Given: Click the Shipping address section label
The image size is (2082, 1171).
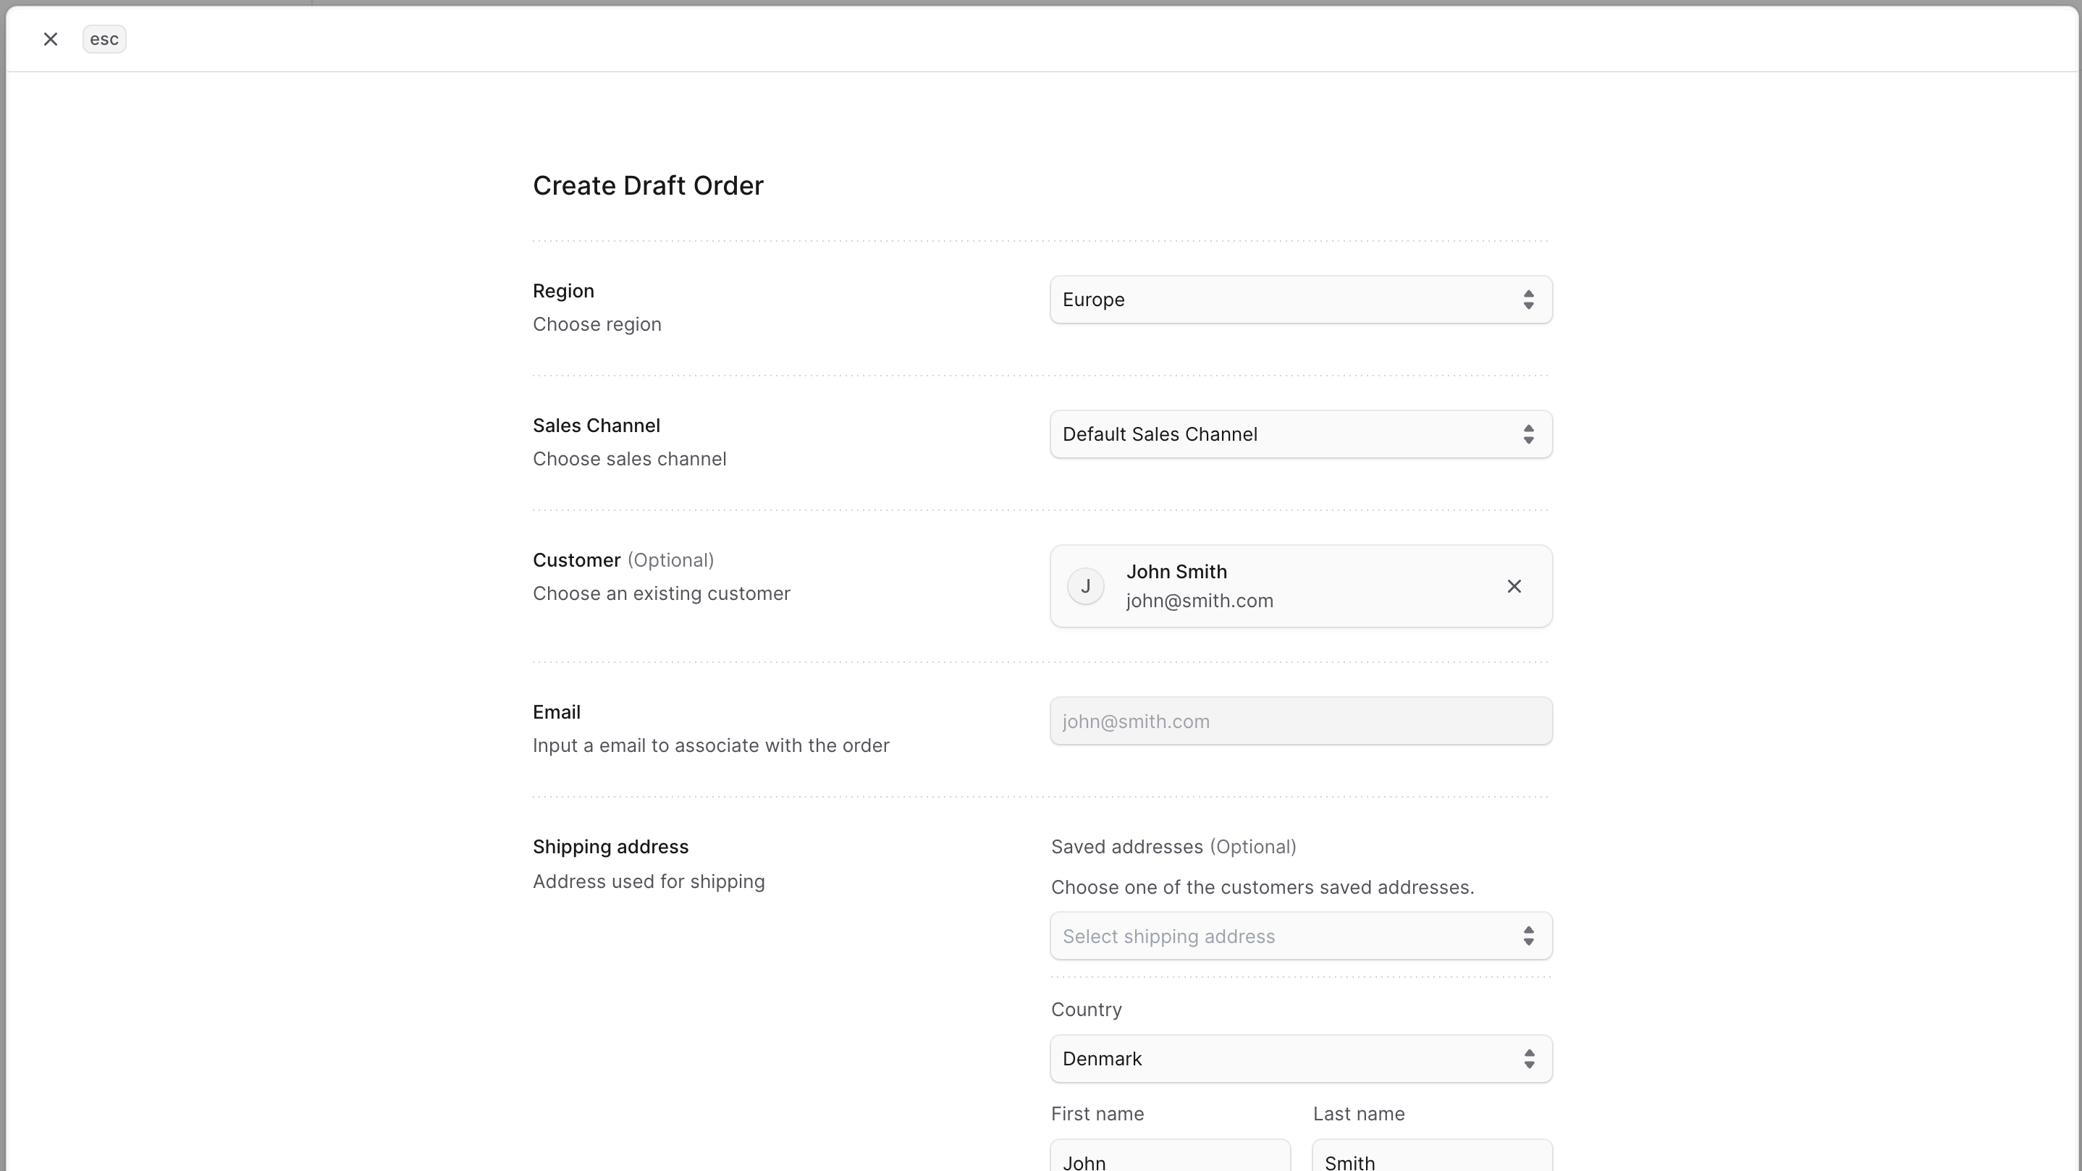Looking at the screenshot, I should 610,846.
